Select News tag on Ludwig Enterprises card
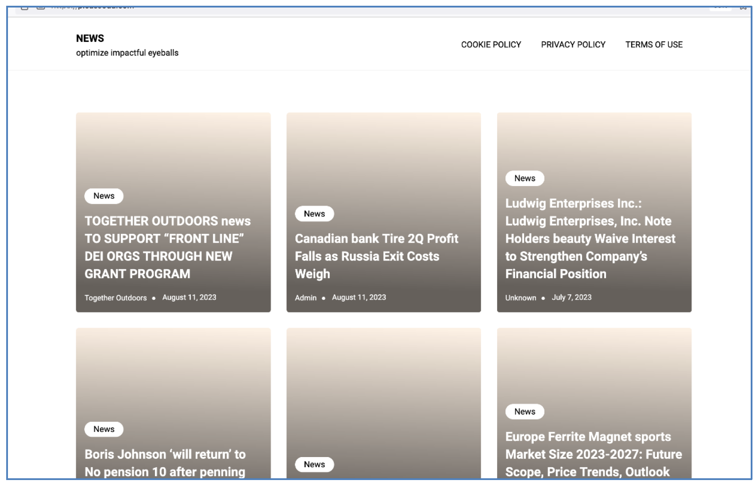The width and height of the screenshot is (756, 488). tap(525, 178)
